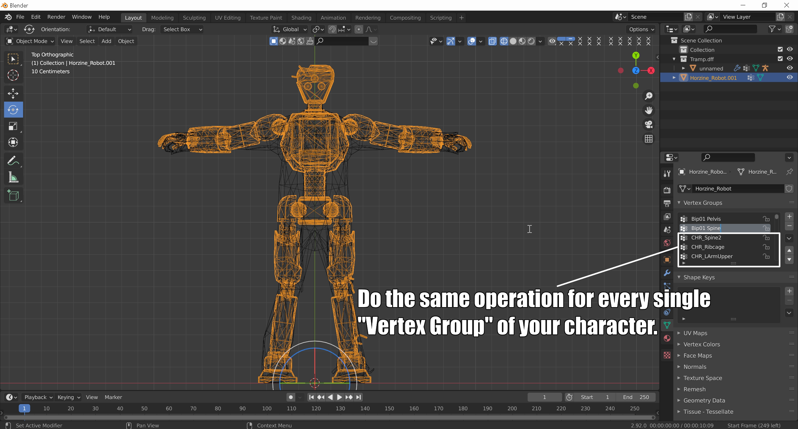Activate the Annotate pencil tool
Image resolution: width=798 pixels, height=429 pixels.
click(x=13, y=161)
